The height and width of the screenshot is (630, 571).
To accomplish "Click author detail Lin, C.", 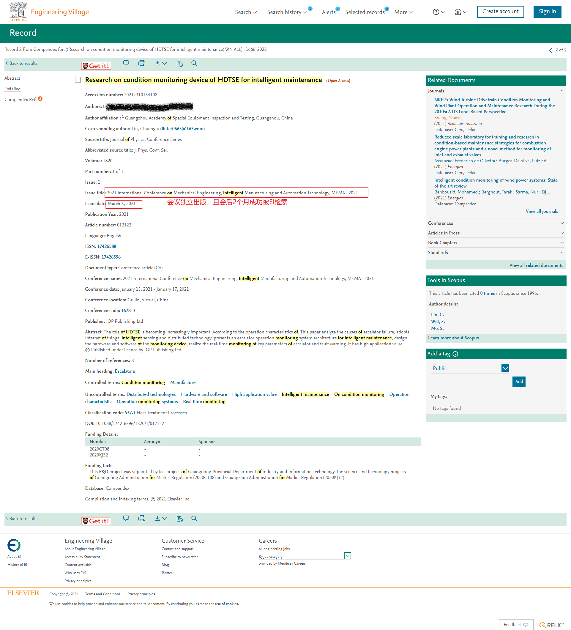I will click(437, 315).
